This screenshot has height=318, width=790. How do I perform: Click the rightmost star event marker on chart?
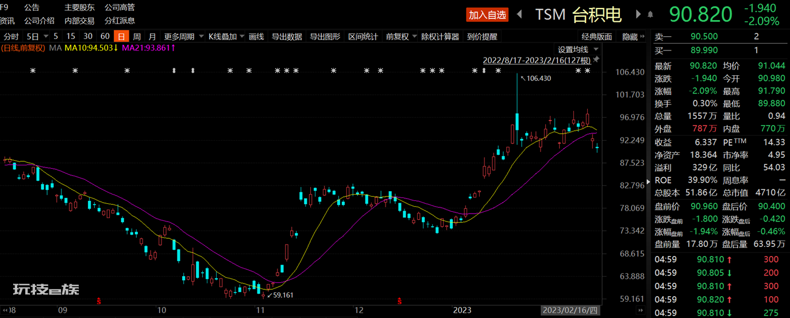click(x=587, y=71)
